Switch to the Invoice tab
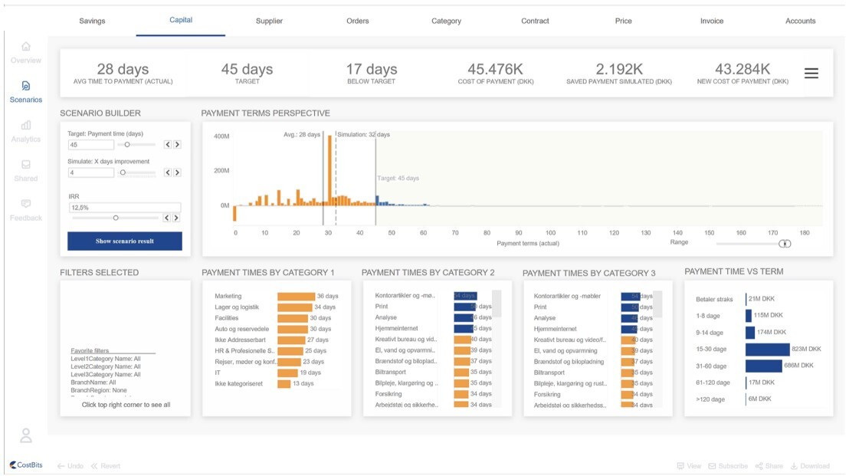 [712, 21]
